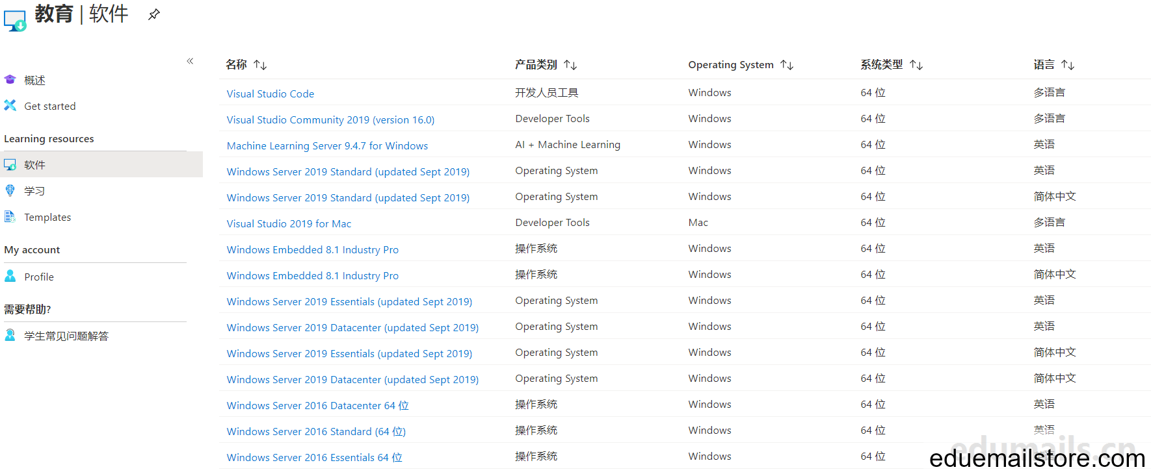This screenshot has width=1151, height=476.
Task: Click the 学习 lightbulb icon
Action: coord(10,190)
